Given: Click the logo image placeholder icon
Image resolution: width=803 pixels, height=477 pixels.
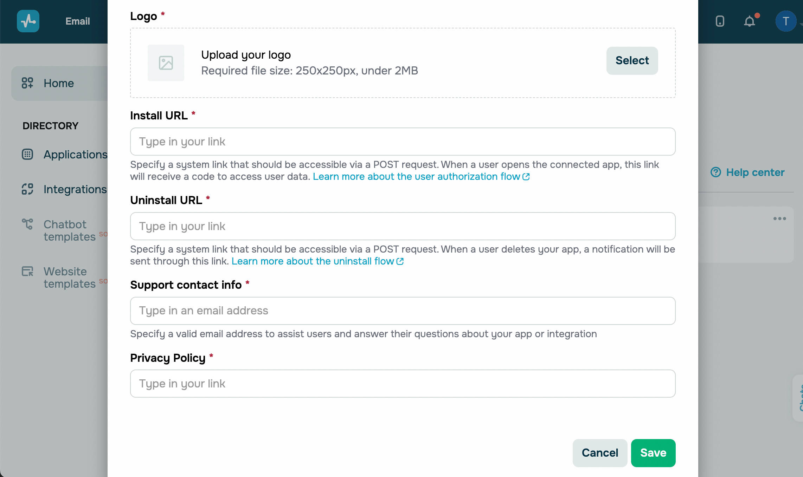Looking at the screenshot, I should click(166, 63).
